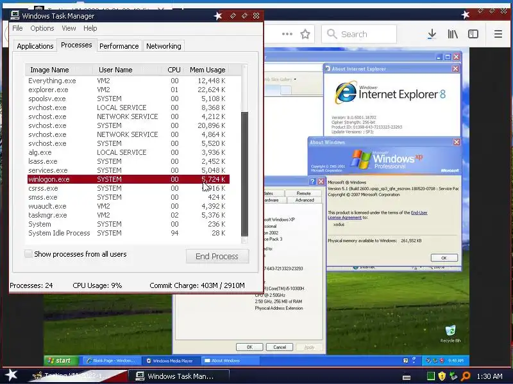Click Cancel in the System Properties dialog
Viewport: 513px width, 384px height.
(x=280, y=347)
